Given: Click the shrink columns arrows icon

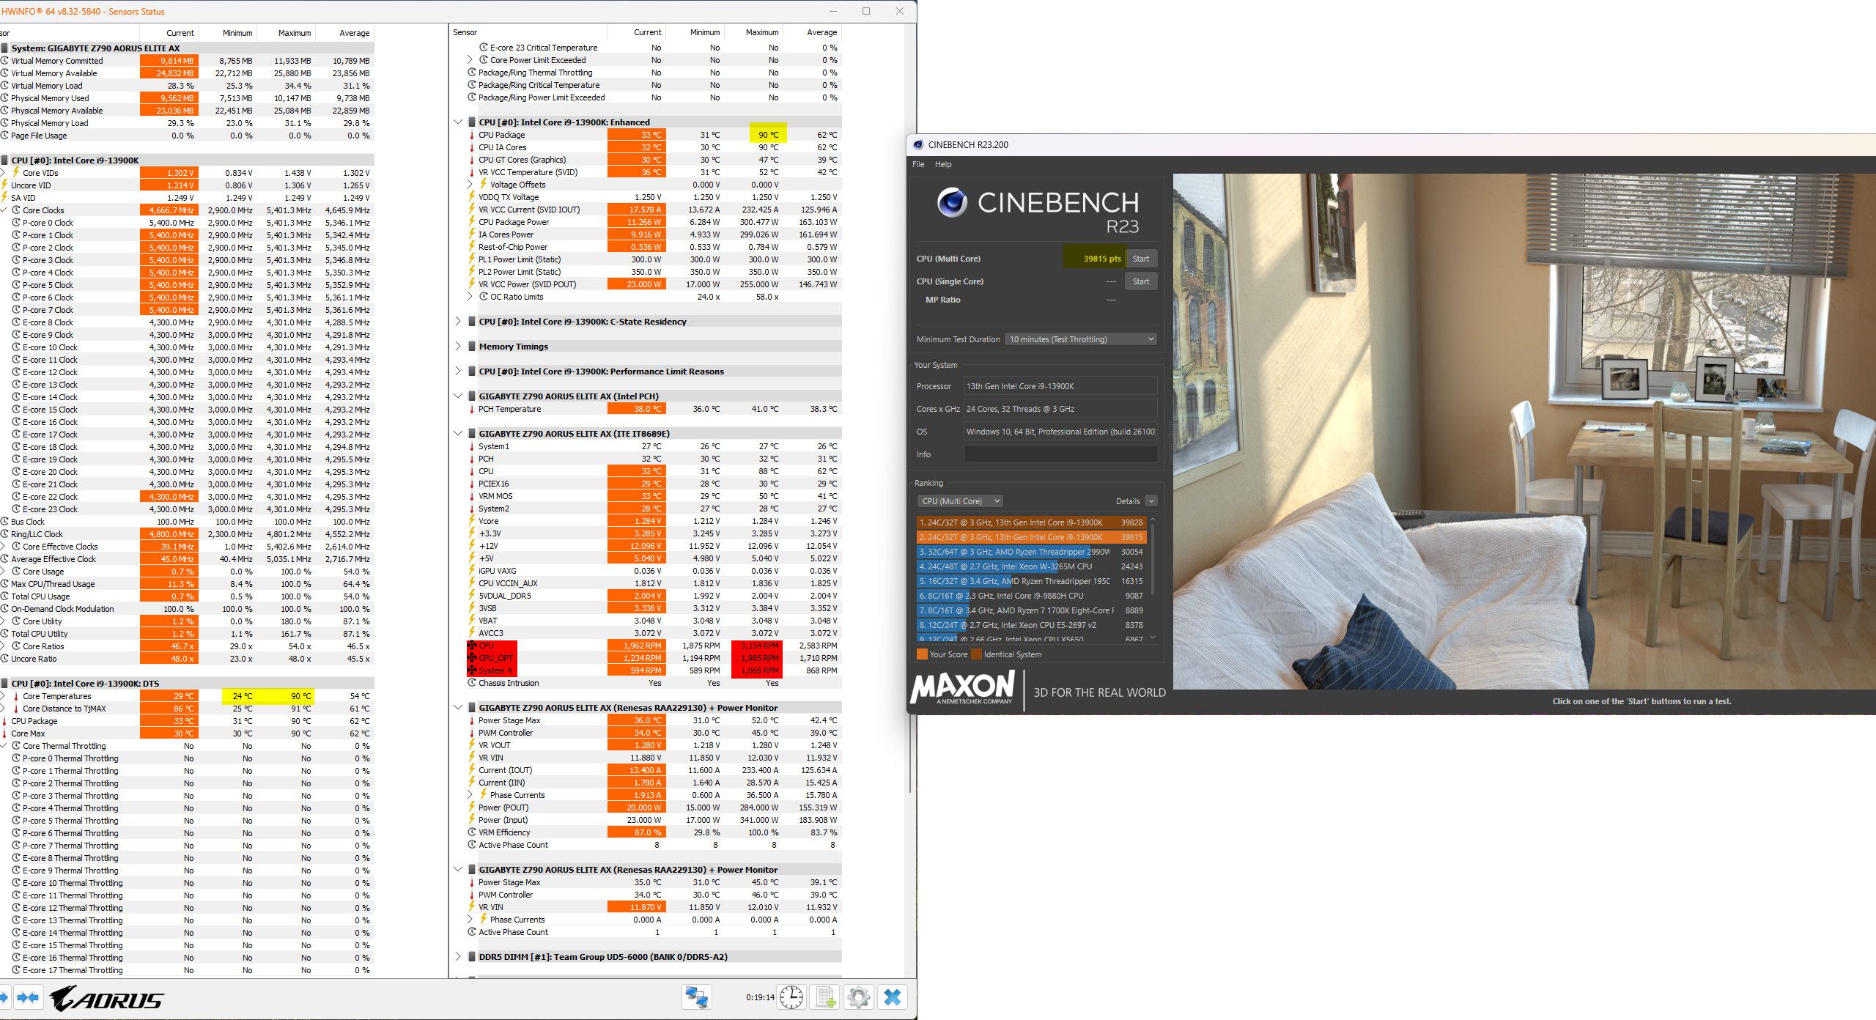Looking at the screenshot, I should coord(28,997).
